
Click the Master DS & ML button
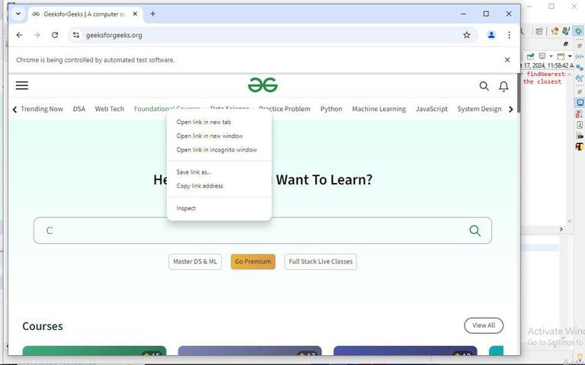195,261
